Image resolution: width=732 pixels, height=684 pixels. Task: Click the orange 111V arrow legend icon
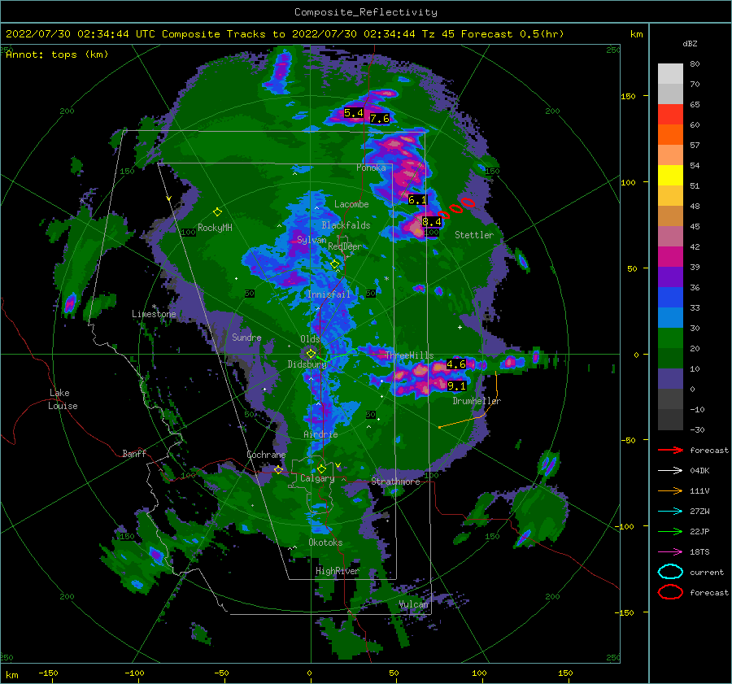[670, 490]
